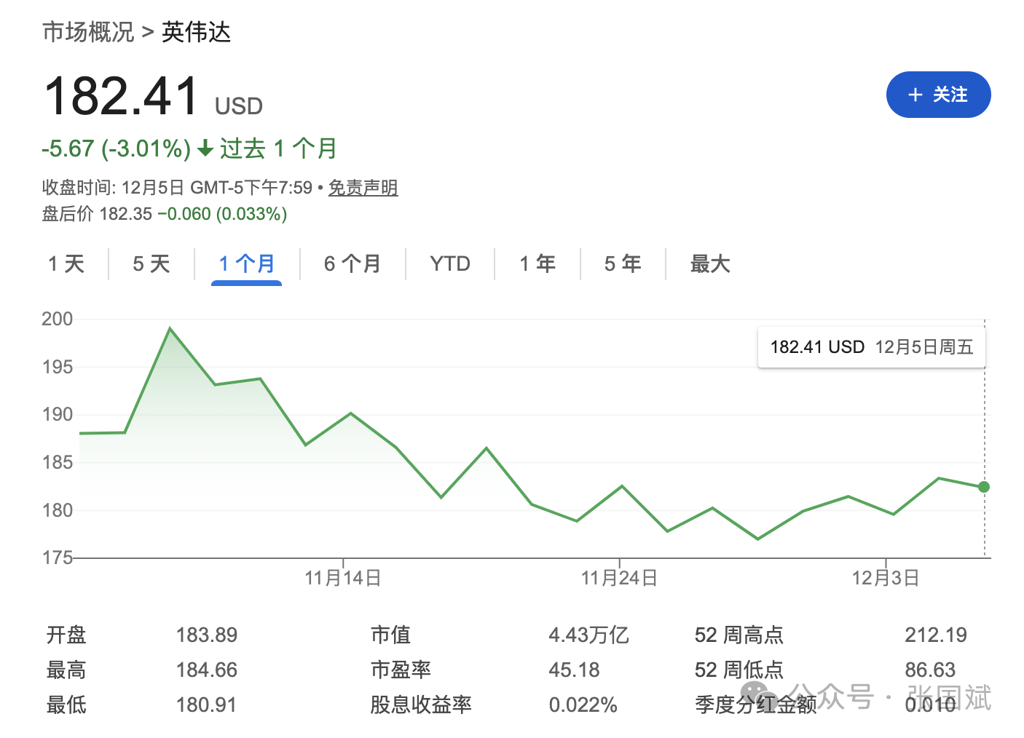The height and width of the screenshot is (738, 1024).
Task: Click the 182.41 USD chart tooltip
Action: [872, 347]
